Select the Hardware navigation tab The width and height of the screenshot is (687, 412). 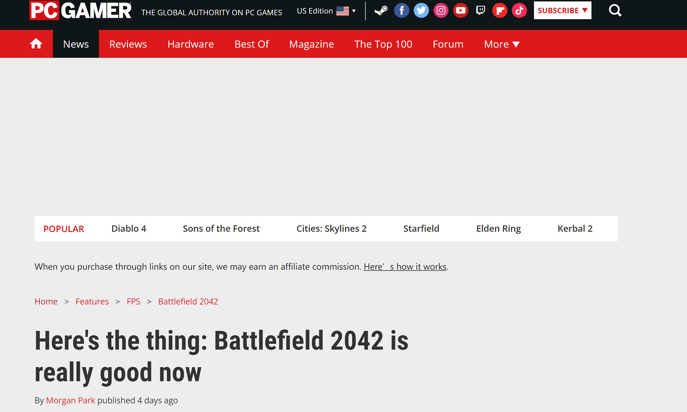pyautogui.click(x=191, y=44)
